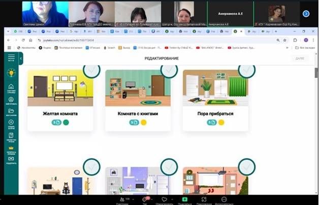Screen dimensions: 320x205
Task: Open the folder icon in the sidebar
Action: (x=11, y=111)
